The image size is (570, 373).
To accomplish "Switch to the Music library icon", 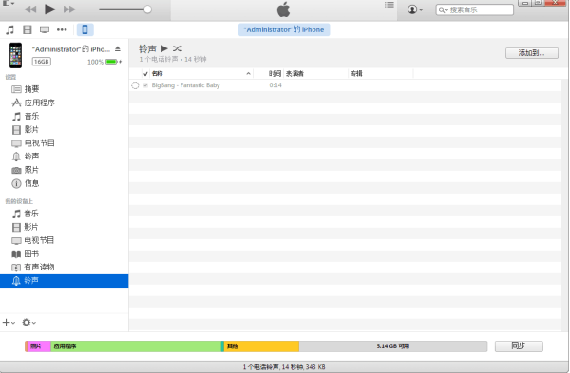I will tap(9, 29).
